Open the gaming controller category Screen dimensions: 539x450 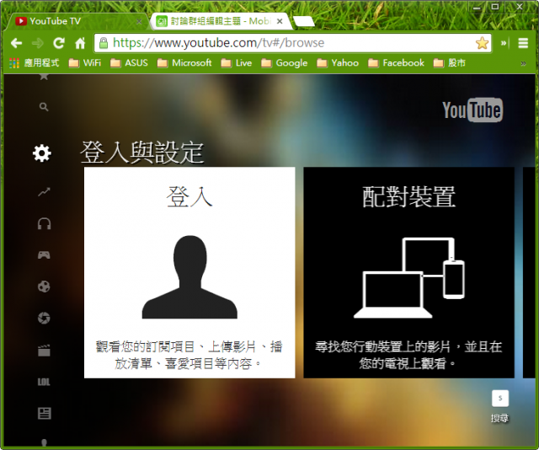coord(44,255)
